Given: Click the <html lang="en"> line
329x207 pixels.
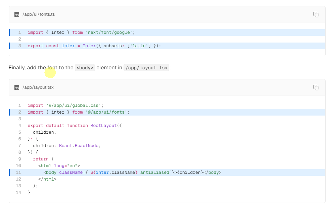Looking at the screenshot, I should coord(59,166).
